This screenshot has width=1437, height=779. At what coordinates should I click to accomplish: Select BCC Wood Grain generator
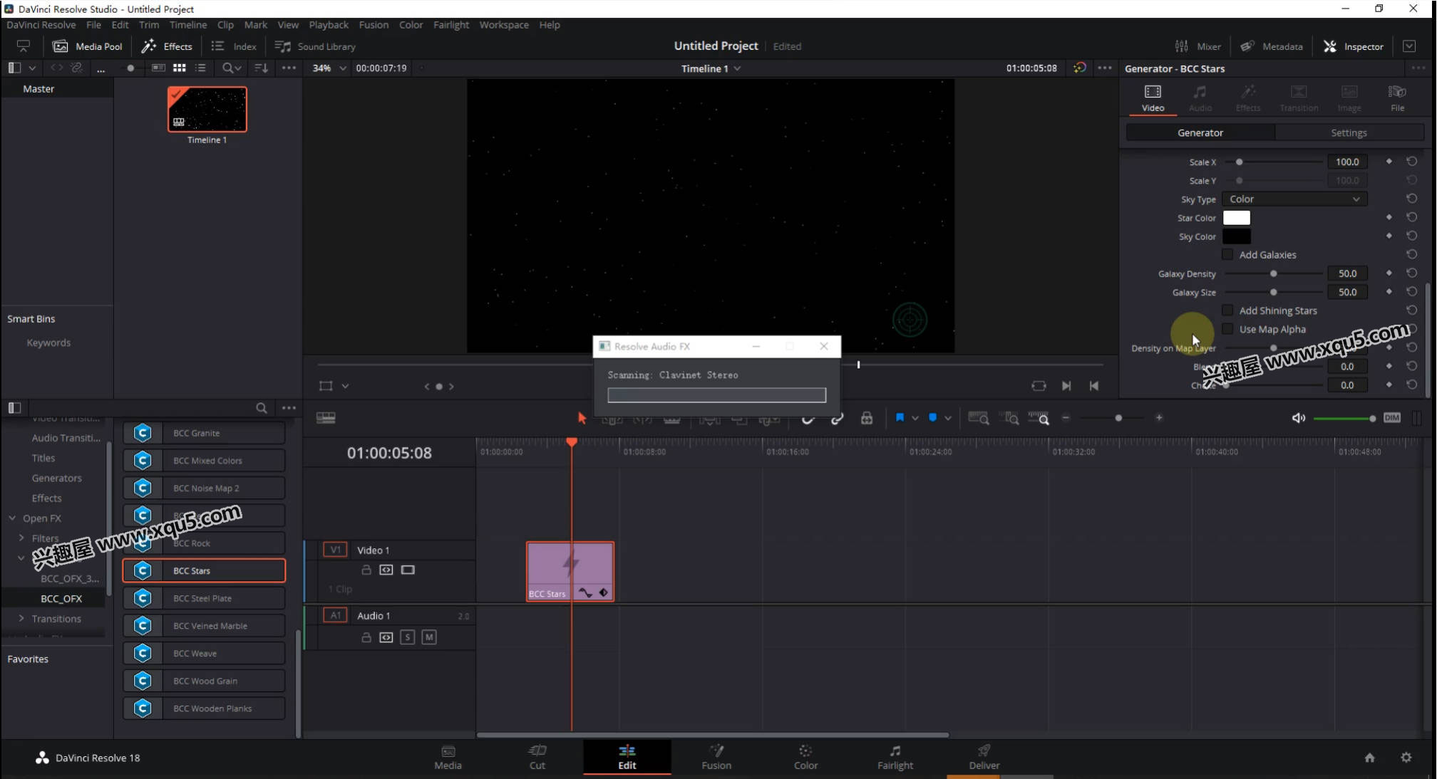pyautogui.click(x=204, y=681)
